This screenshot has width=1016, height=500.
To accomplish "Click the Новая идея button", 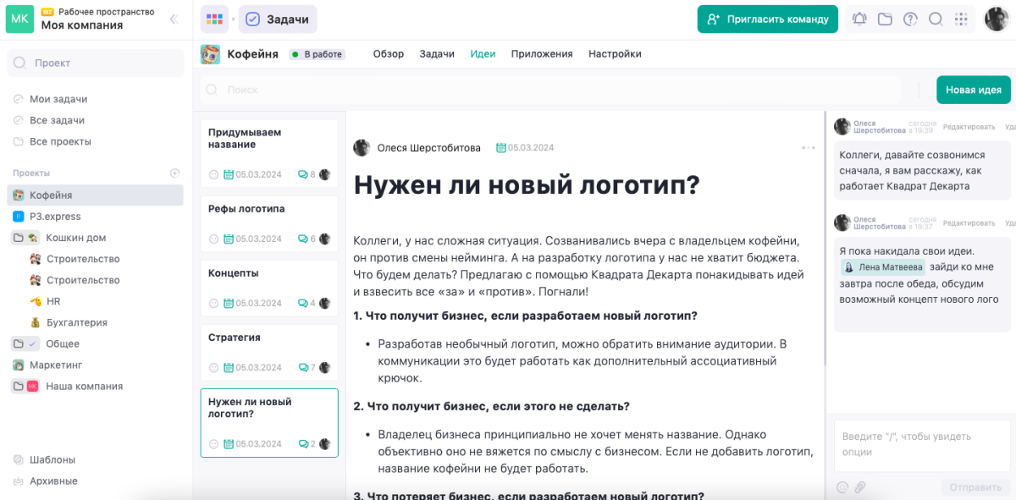I will tap(972, 88).
